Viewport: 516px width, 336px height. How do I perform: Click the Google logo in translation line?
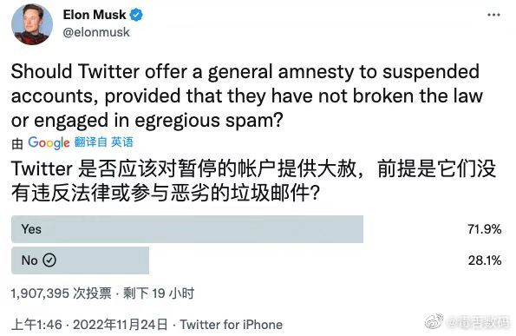[x=49, y=142]
